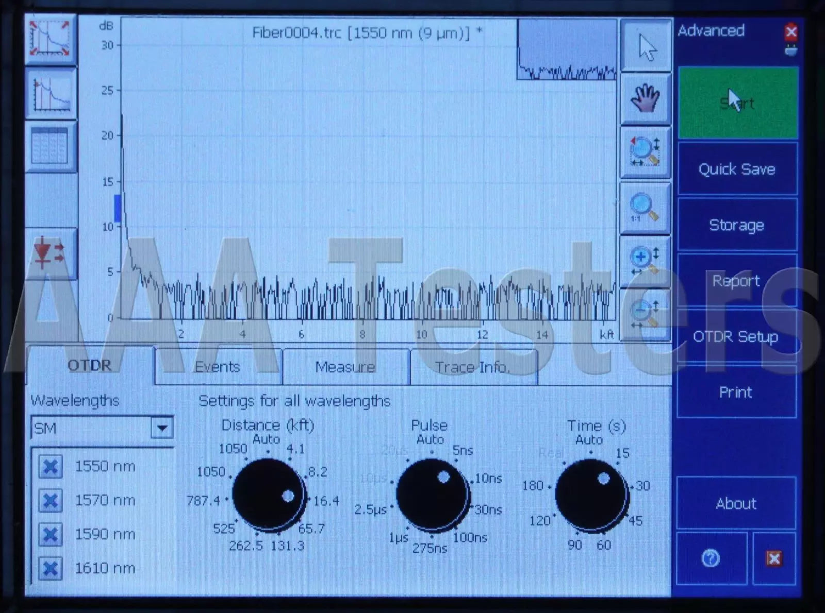The width and height of the screenshot is (825, 613).
Task: Open the blue help question mark icon
Action: click(711, 558)
